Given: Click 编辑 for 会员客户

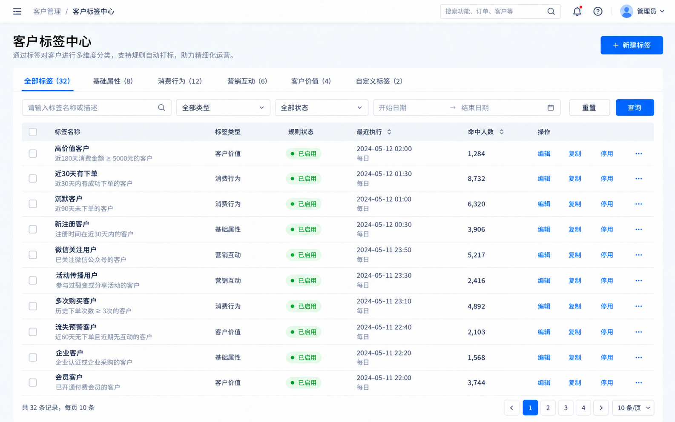Looking at the screenshot, I should point(544,383).
